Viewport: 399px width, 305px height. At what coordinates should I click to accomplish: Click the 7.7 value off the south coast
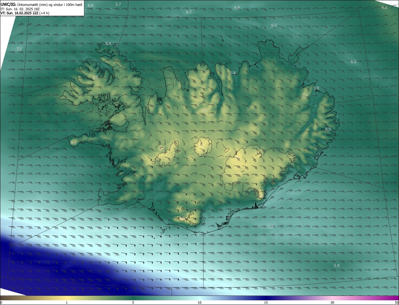pyautogui.click(x=271, y=227)
